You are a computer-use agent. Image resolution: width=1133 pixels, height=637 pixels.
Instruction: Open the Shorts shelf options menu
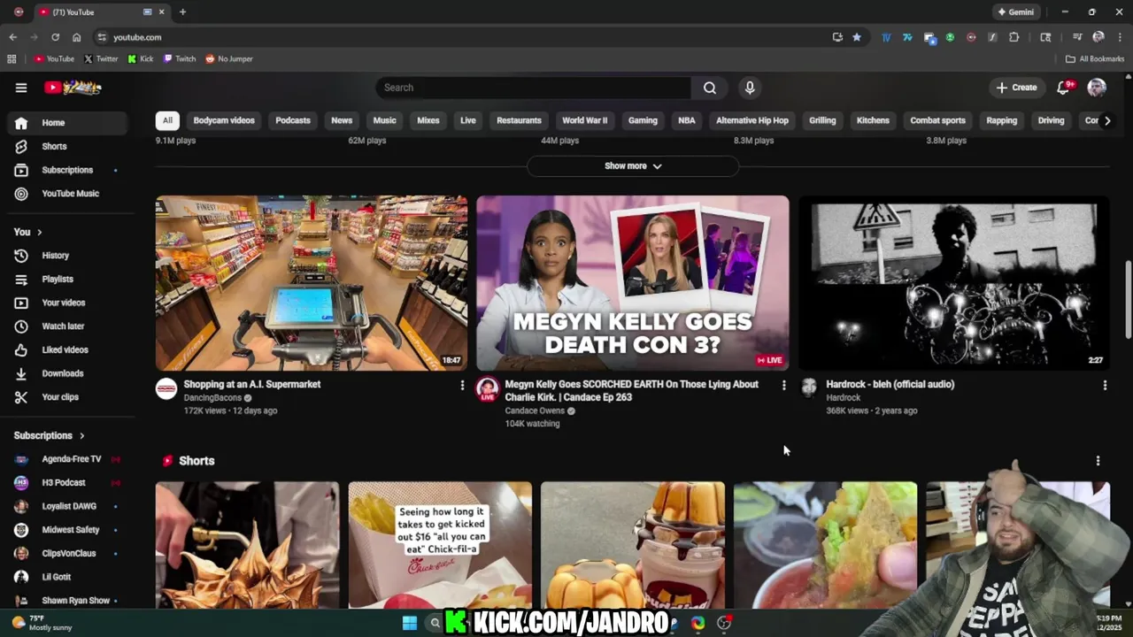point(1098,461)
